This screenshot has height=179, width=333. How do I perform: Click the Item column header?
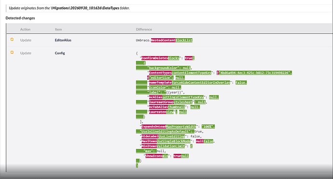[x=58, y=30]
